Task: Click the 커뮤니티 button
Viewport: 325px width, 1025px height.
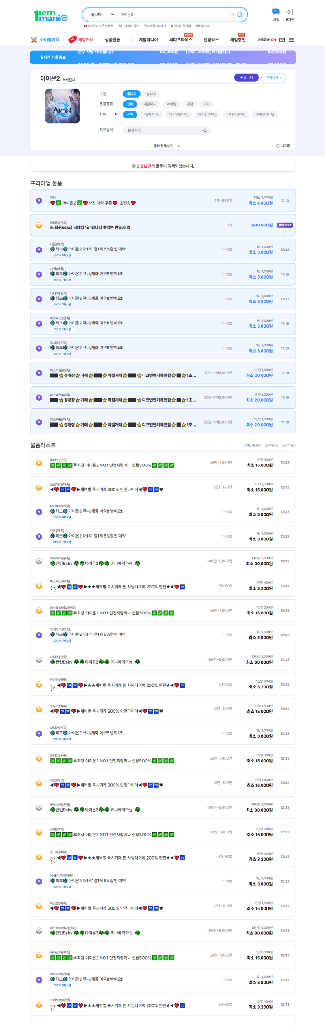Action: pyautogui.click(x=246, y=78)
